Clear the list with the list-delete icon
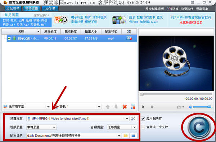 pyautogui.click(x=133, y=107)
